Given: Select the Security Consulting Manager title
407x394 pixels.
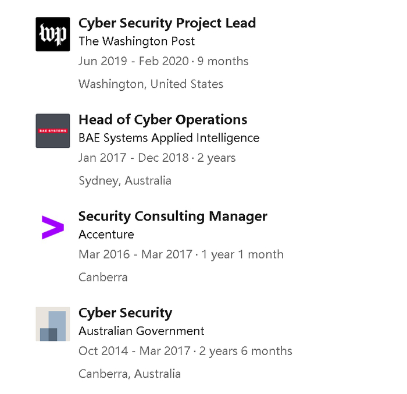Looking at the screenshot, I should coord(173,216).
